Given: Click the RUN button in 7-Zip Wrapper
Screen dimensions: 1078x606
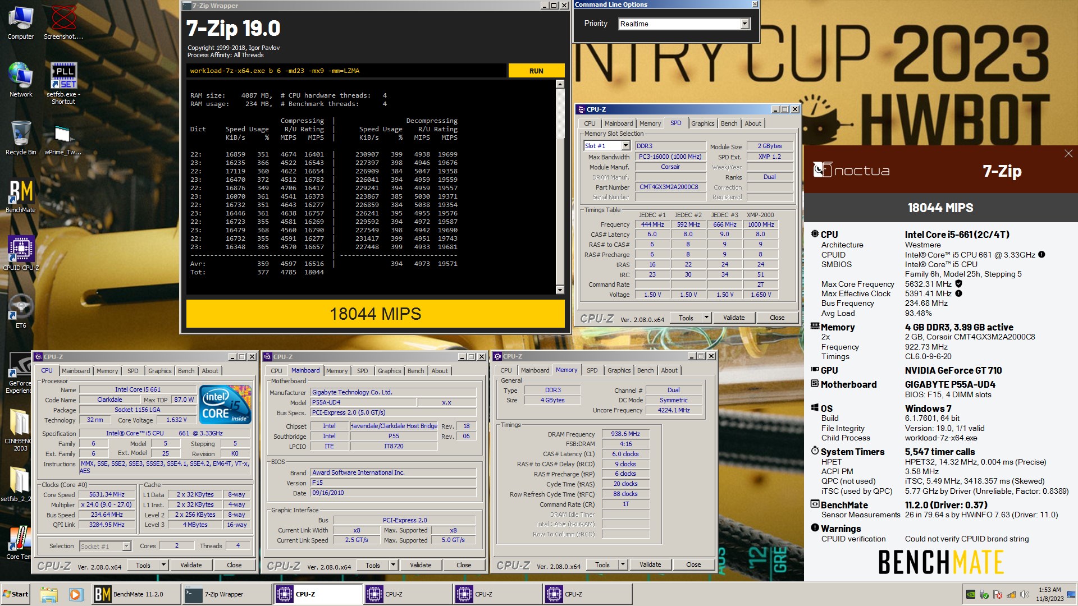Looking at the screenshot, I should point(536,71).
